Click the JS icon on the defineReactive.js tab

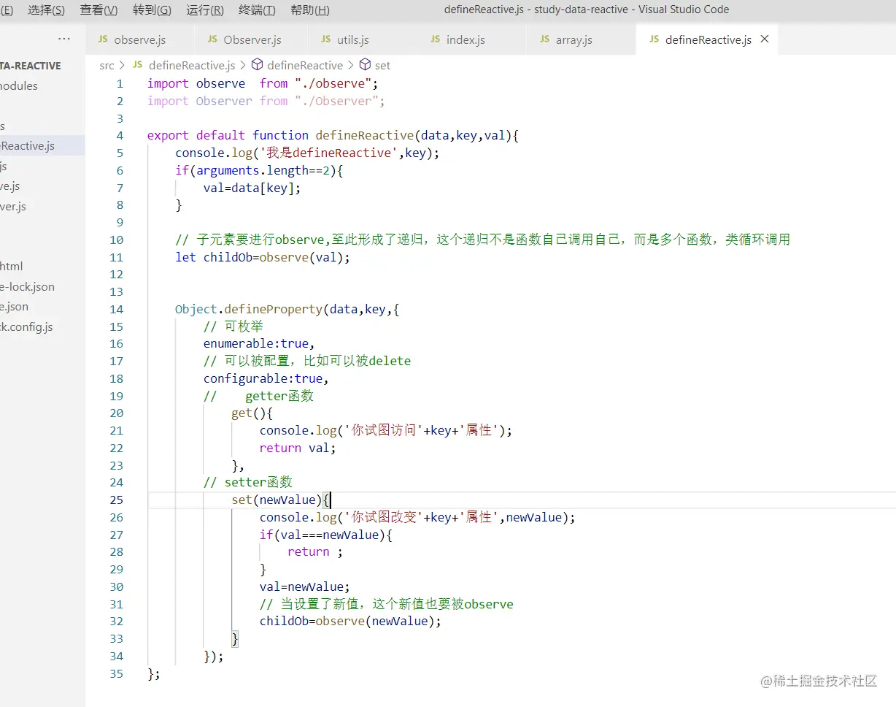(x=654, y=39)
